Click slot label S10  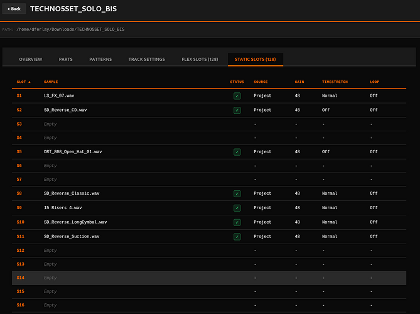tap(20, 222)
